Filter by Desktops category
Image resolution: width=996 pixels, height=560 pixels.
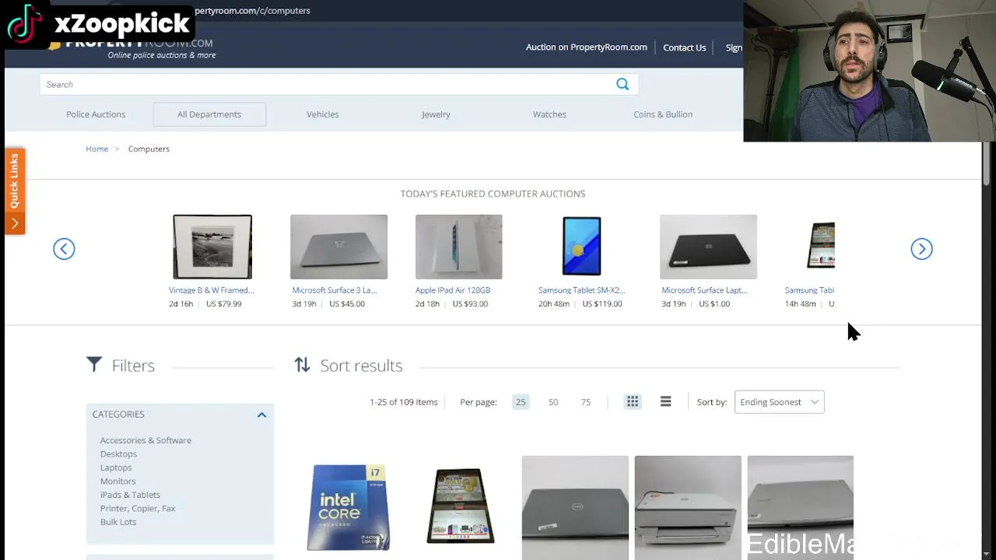pos(118,454)
